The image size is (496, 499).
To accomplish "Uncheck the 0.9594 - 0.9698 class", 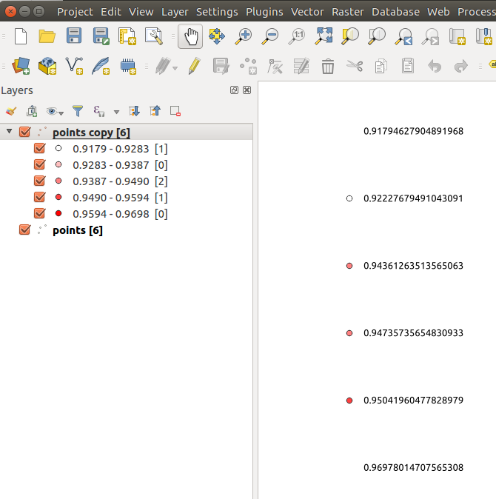I will (39, 213).
